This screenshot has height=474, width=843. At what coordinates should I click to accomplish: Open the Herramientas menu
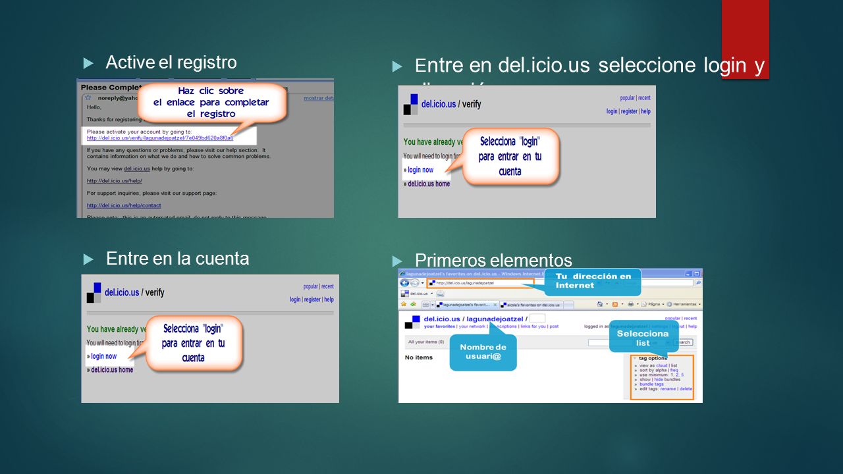pos(683,304)
